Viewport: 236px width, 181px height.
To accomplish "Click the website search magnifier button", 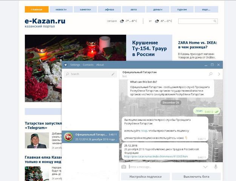I will coord(215,21).
